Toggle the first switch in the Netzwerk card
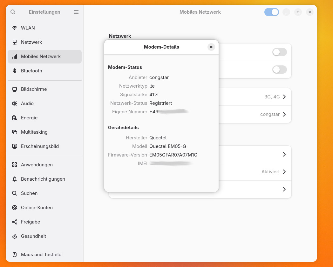The width and height of the screenshot is (333, 267). tap(280, 52)
